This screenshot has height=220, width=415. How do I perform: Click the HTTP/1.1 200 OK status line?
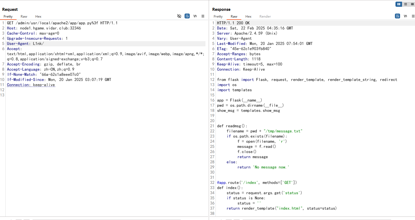pyautogui.click(x=233, y=23)
